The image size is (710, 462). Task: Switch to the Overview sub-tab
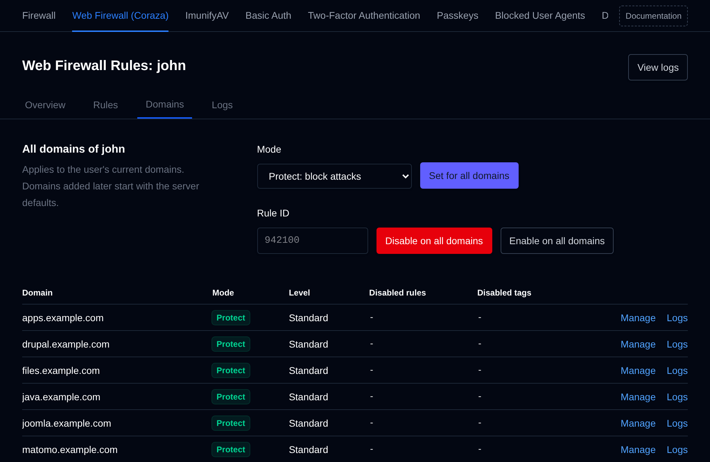pos(45,105)
